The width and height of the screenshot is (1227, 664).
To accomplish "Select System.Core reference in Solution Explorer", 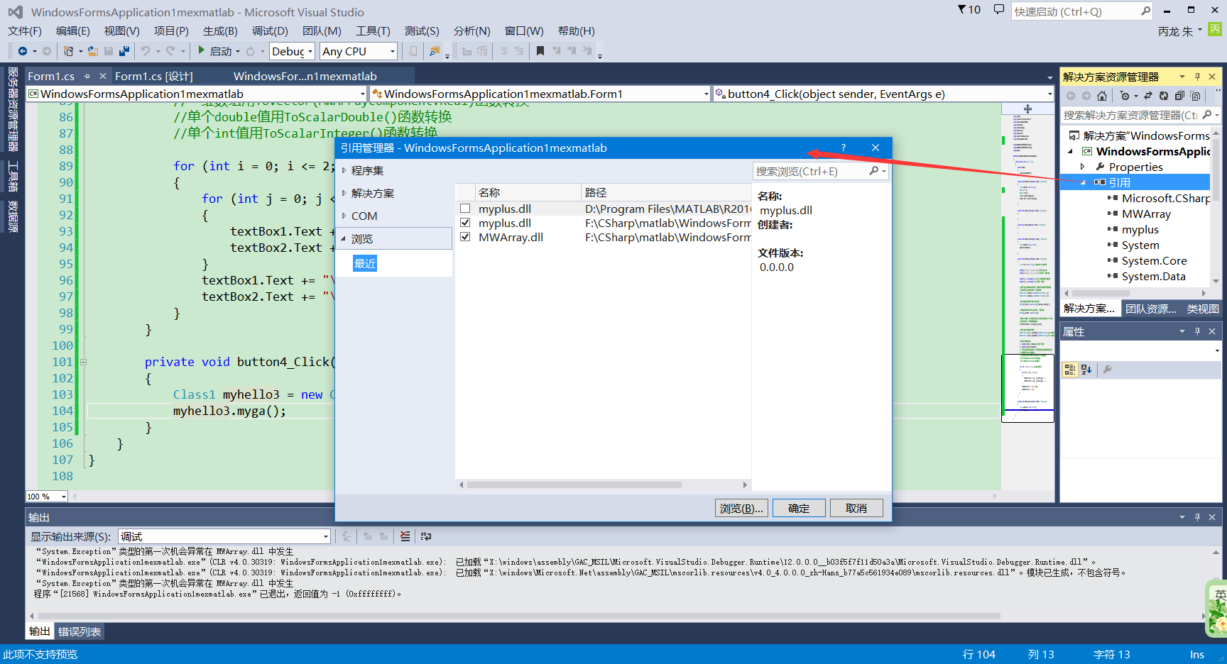I will tap(1155, 260).
